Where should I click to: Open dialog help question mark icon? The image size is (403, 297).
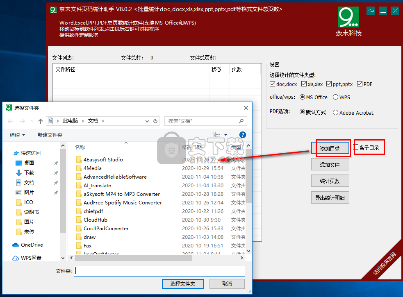click(242, 135)
